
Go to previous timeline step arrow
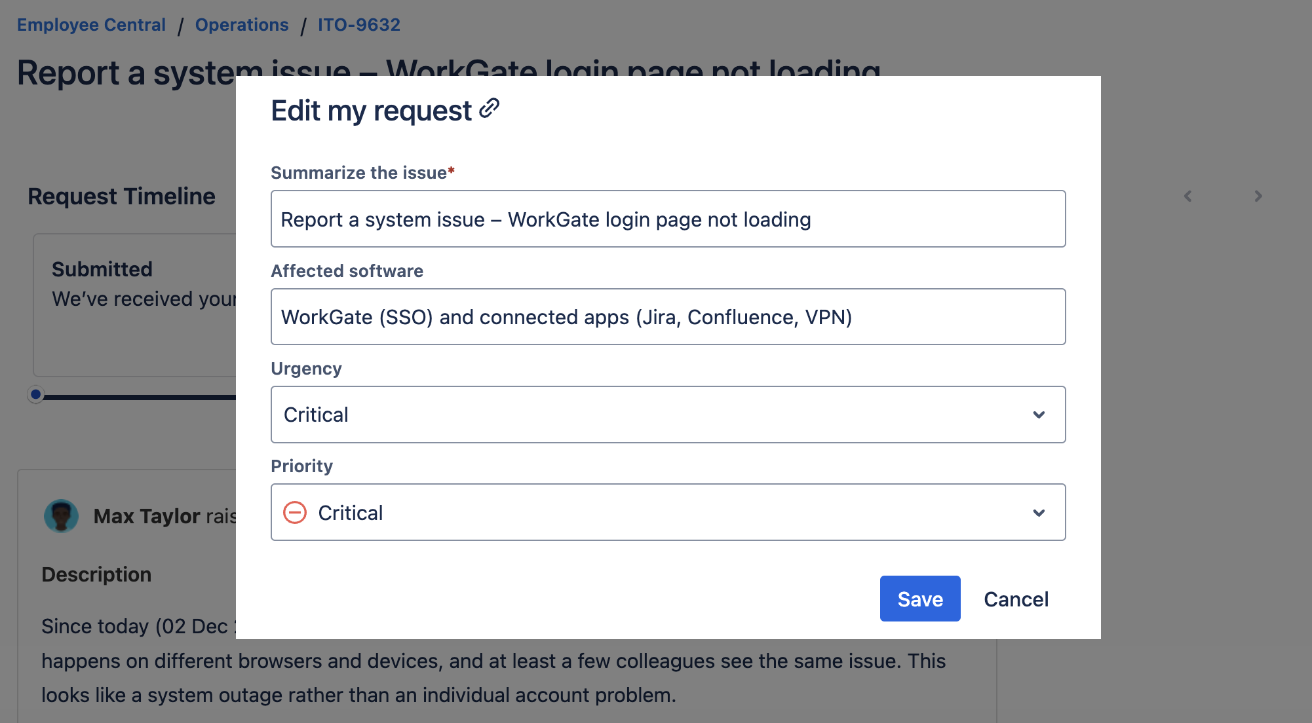[1187, 196]
